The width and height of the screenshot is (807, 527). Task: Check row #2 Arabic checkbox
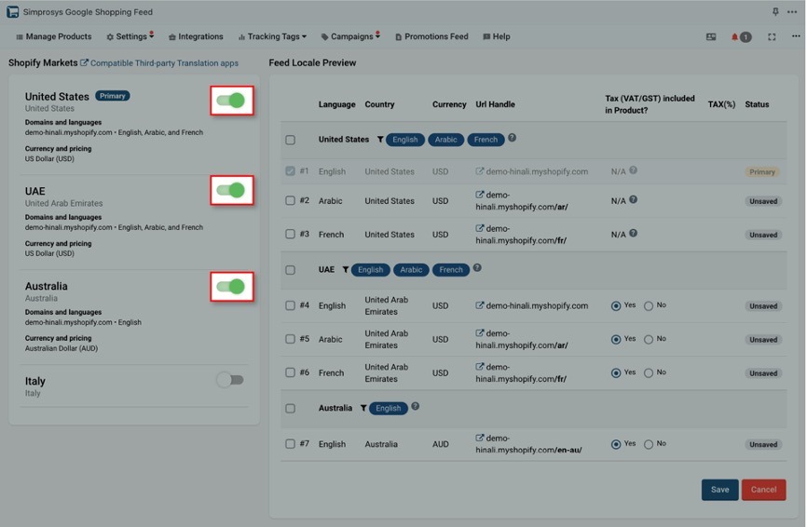[290, 200]
